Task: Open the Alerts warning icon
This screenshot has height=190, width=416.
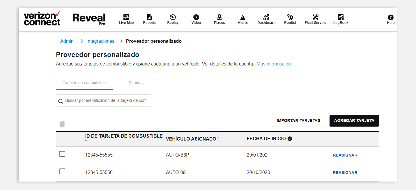Action: 242,17
